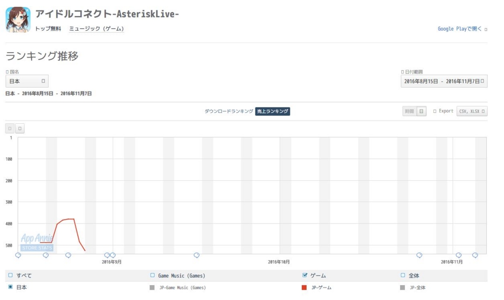Click the JP-ゲーム legend label
This screenshot has height=300, width=504.
(321, 288)
